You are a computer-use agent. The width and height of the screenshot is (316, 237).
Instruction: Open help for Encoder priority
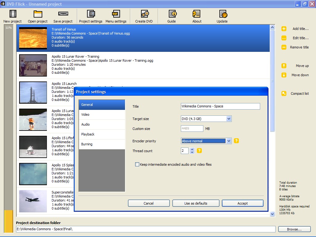pyautogui.click(x=236, y=141)
